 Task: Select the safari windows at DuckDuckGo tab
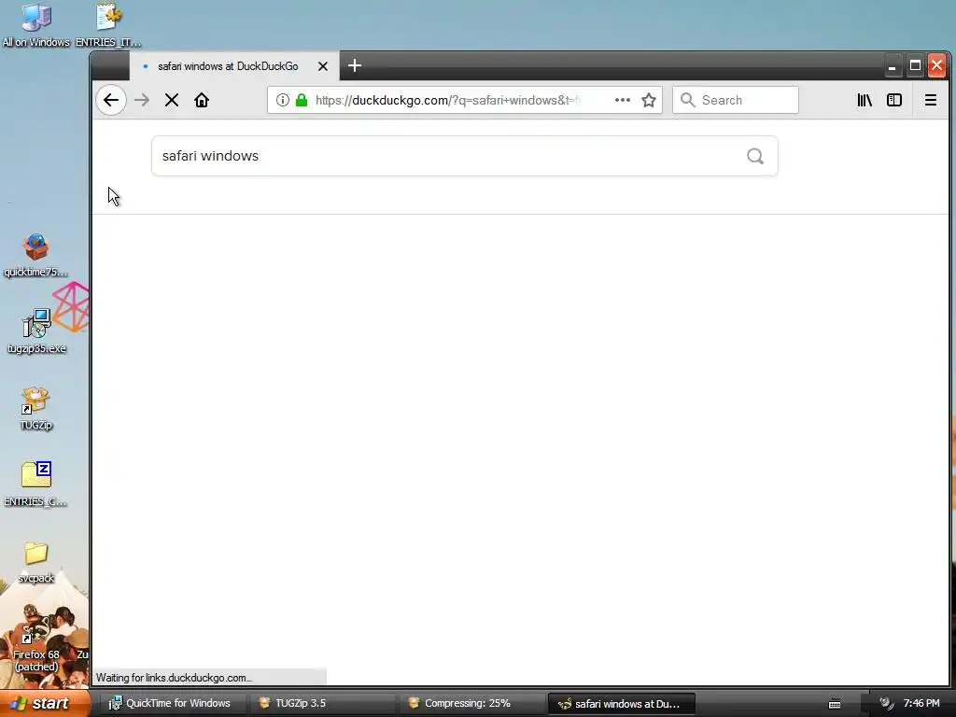(x=233, y=66)
